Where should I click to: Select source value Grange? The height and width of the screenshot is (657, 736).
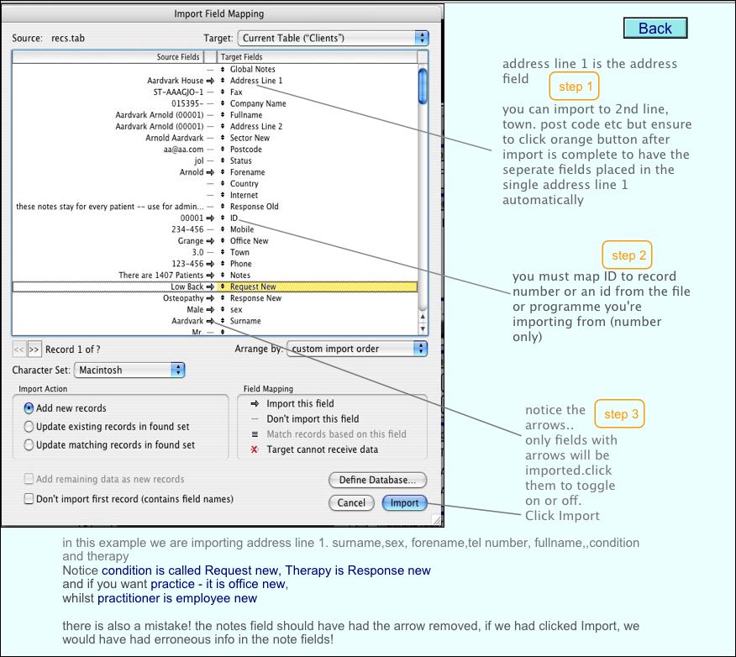point(191,241)
